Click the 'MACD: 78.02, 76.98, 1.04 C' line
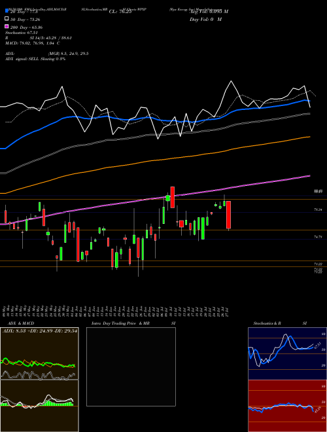This screenshot has width=327, height=432. [33, 43]
